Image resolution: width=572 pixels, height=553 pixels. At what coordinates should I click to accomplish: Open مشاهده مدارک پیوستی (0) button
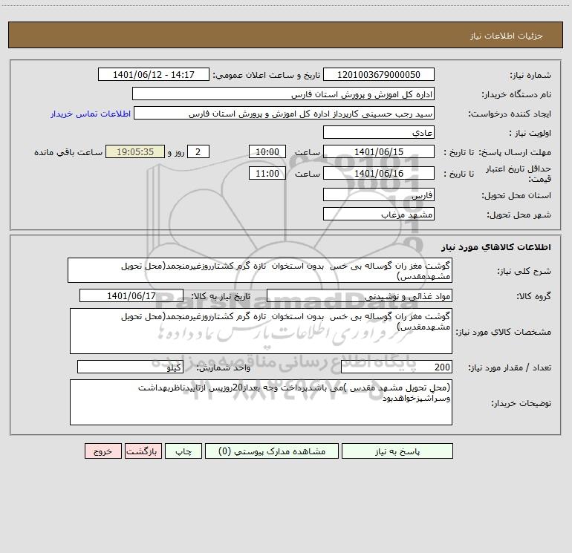point(272,451)
